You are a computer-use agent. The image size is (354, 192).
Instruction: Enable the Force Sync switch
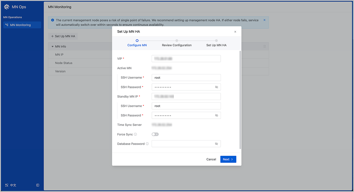(155, 134)
